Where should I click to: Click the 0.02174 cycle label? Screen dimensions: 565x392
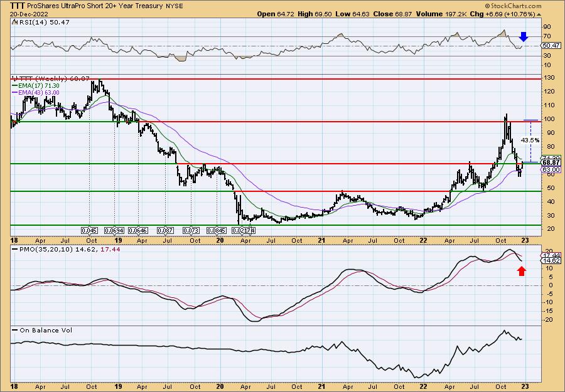[244, 230]
